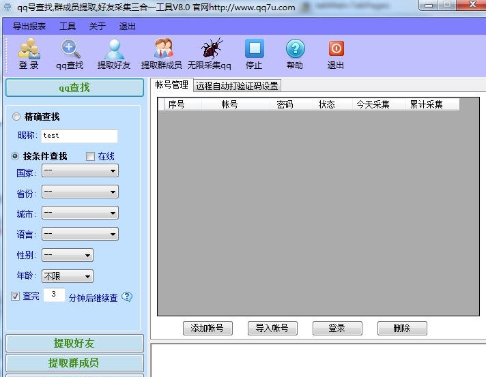The width and height of the screenshot is (486, 377).
Task: Expand the qq查找 side panel header
Action: [x=74, y=87]
